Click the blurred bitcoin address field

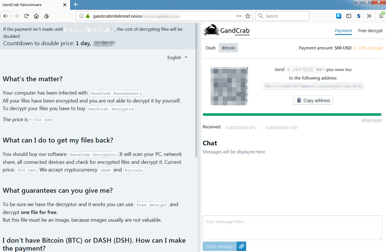(x=313, y=86)
